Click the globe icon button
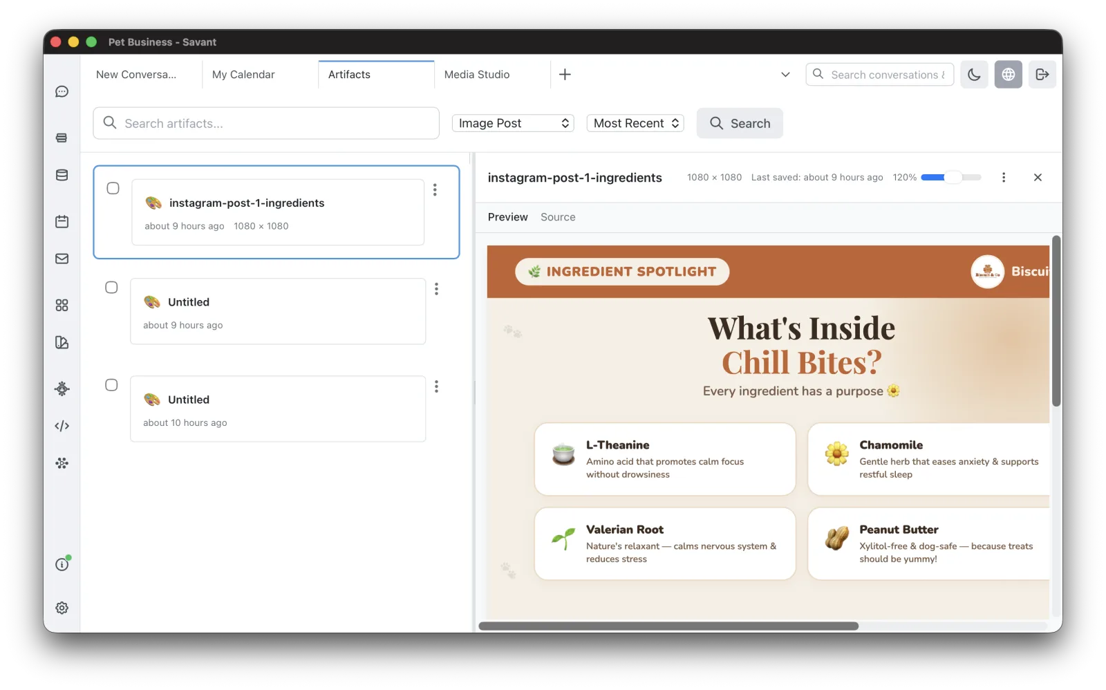The image size is (1106, 690). [x=1009, y=75]
